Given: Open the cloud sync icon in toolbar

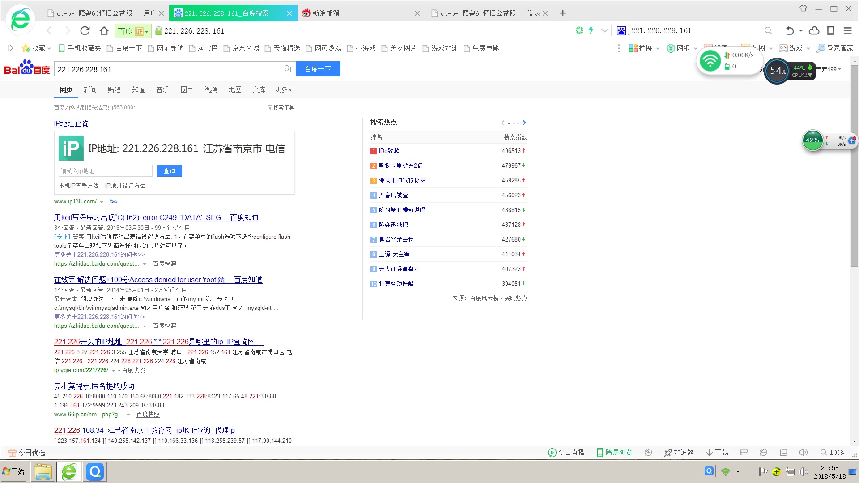Looking at the screenshot, I should 814,31.
